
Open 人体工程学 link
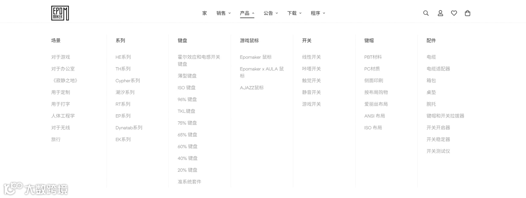pyautogui.click(x=63, y=116)
